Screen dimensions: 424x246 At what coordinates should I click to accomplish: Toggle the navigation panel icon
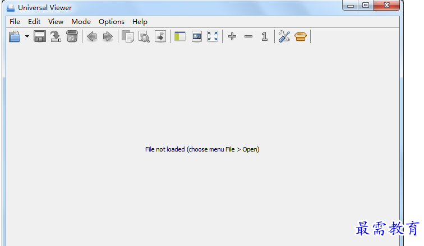(x=180, y=36)
